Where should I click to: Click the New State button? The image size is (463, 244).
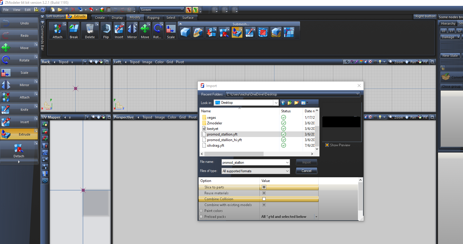point(450,56)
